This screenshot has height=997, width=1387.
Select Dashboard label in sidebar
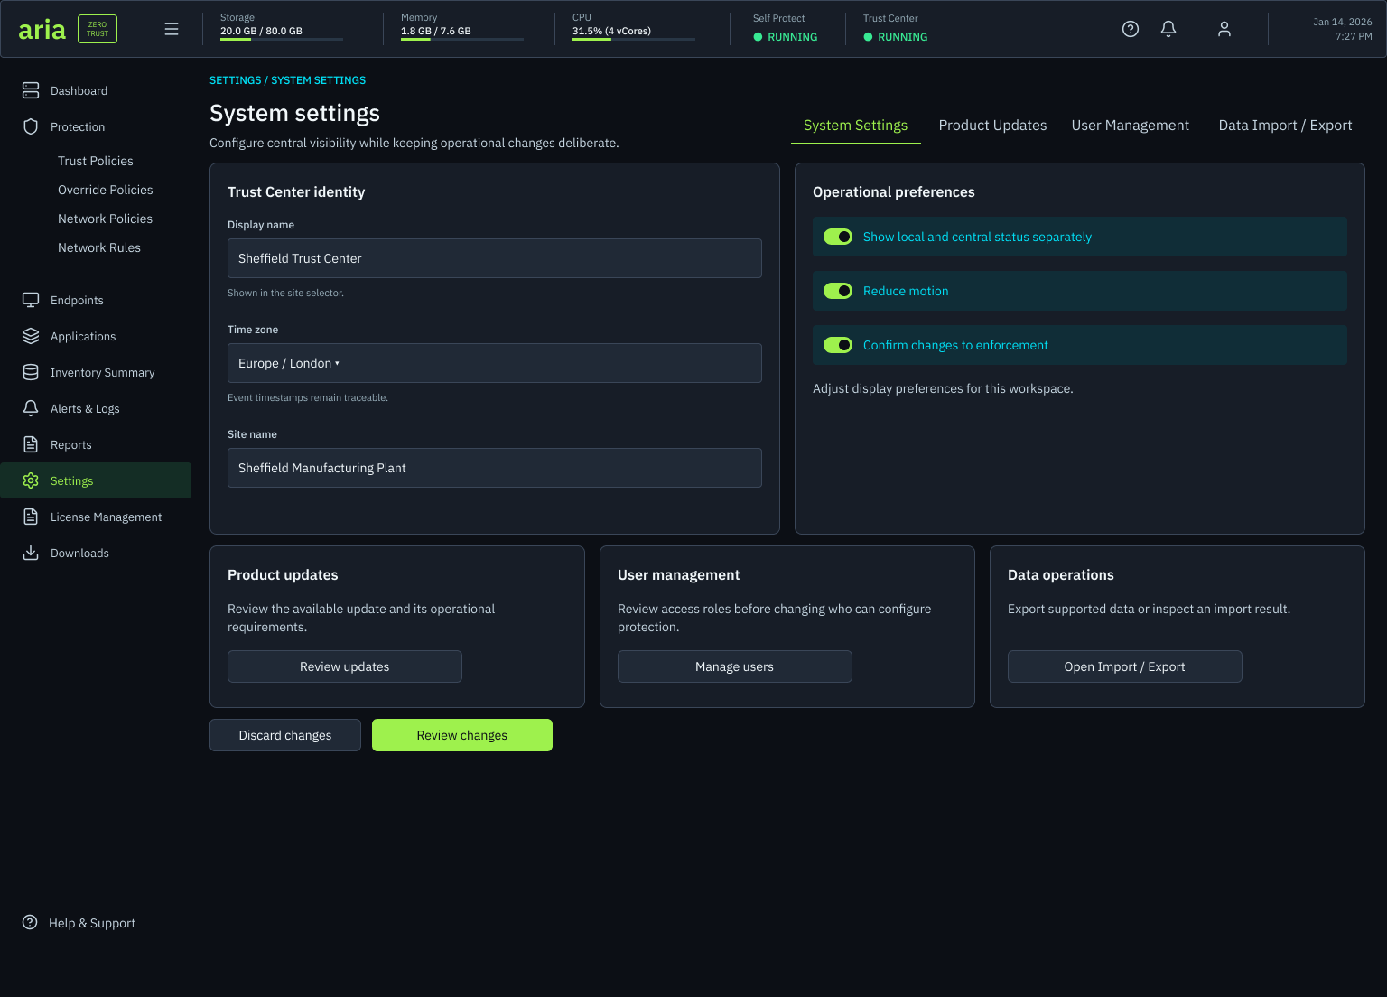[x=79, y=90]
